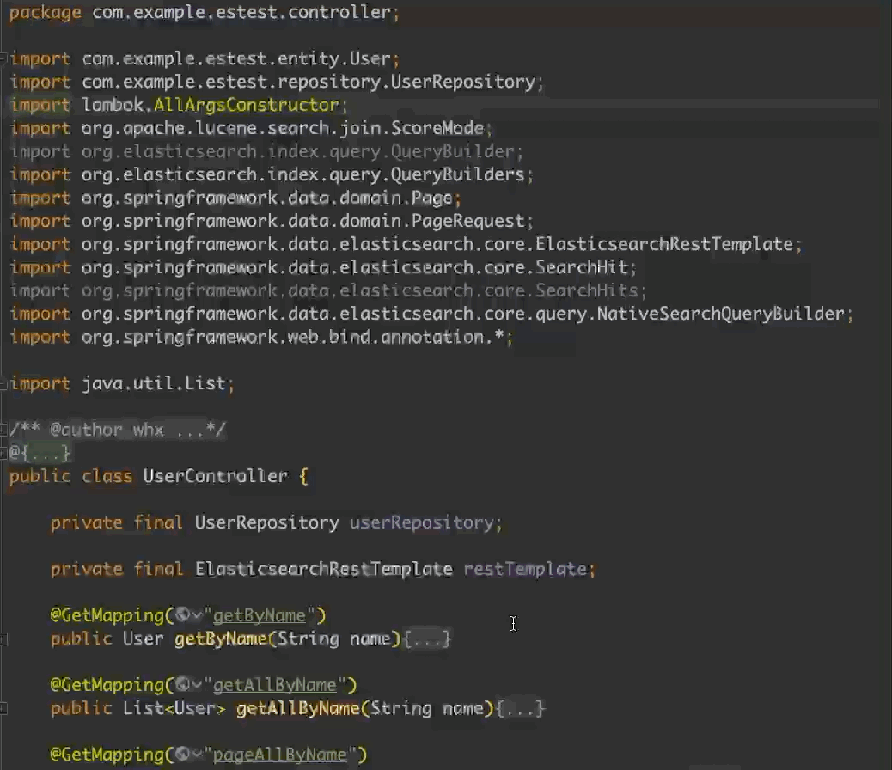Click UserRepository in the repository import line
The image size is (892, 770).
pyautogui.click(x=463, y=82)
